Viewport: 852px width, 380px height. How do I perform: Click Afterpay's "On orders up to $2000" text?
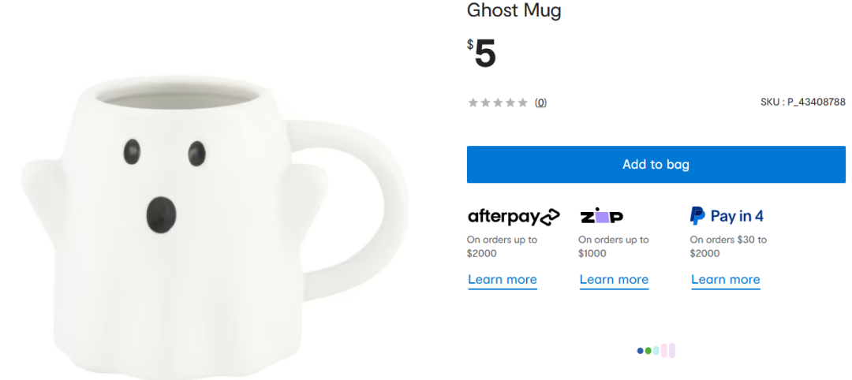502,246
